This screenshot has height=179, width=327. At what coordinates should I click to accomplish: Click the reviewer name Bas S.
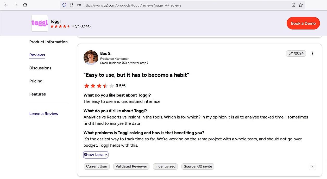click(x=106, y=53)
